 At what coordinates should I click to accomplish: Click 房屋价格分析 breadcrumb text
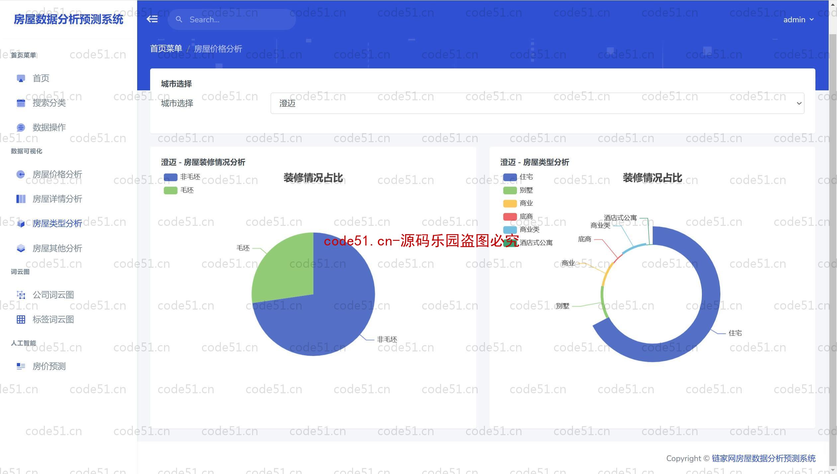point(218,49)
